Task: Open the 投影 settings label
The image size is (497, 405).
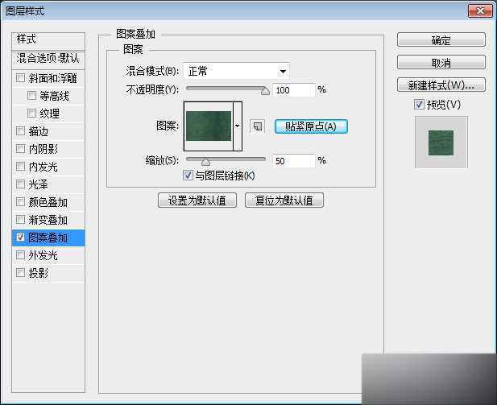Action: [x=39, y=273]
